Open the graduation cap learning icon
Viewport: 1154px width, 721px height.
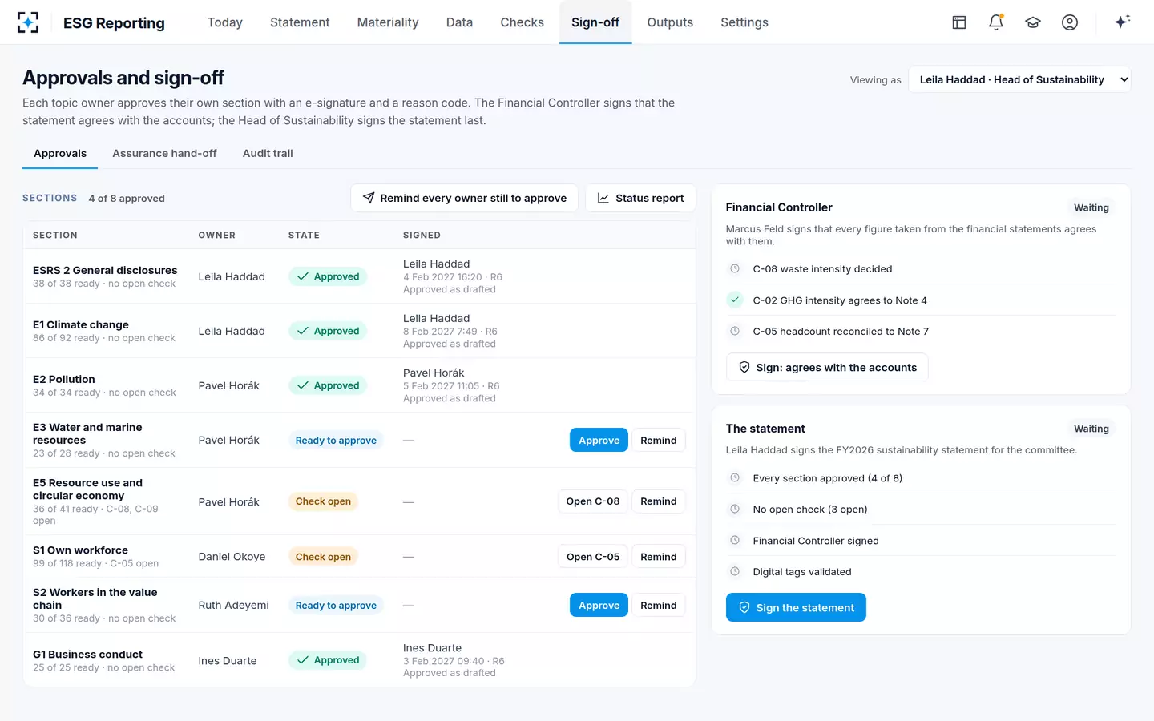1033,22
